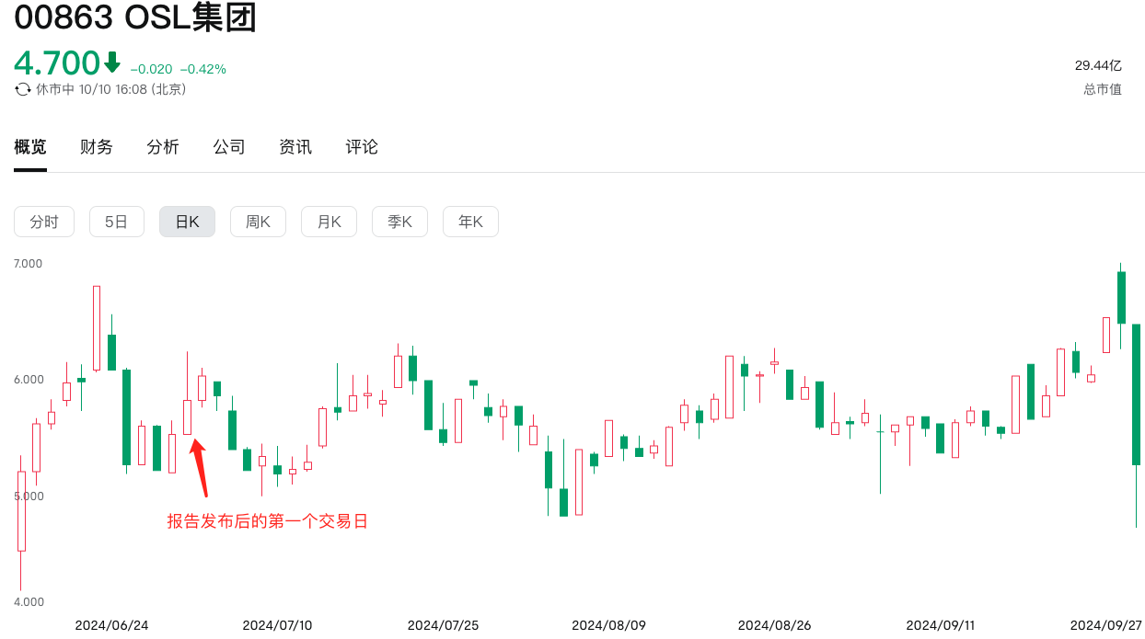Open the 分析 tab
Screen dimensions: 1145x639
coord(163,147)
